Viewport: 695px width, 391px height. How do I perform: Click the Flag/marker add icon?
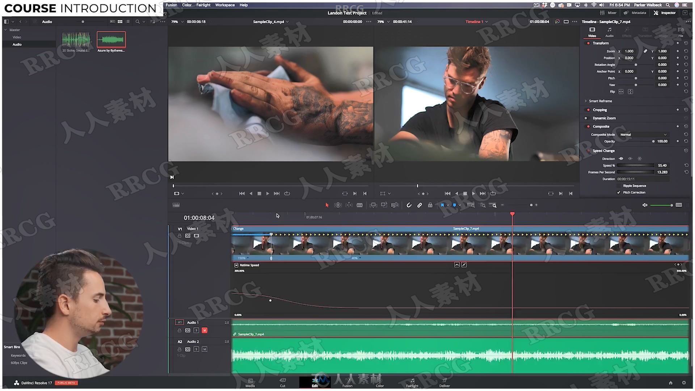[441, 205]
